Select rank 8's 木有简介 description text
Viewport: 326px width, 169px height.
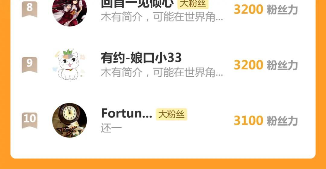[162, 17]
